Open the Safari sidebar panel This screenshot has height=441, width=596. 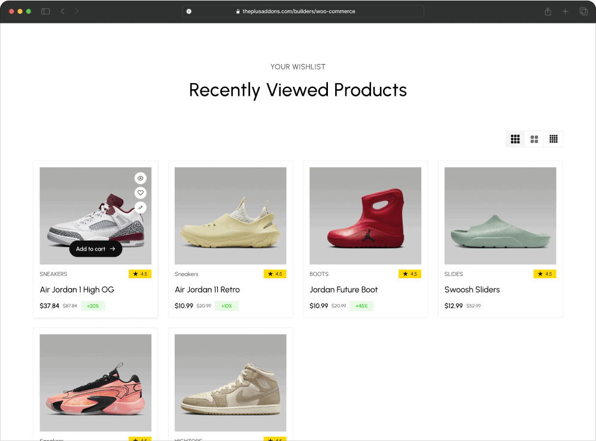(x=45, y=11)
